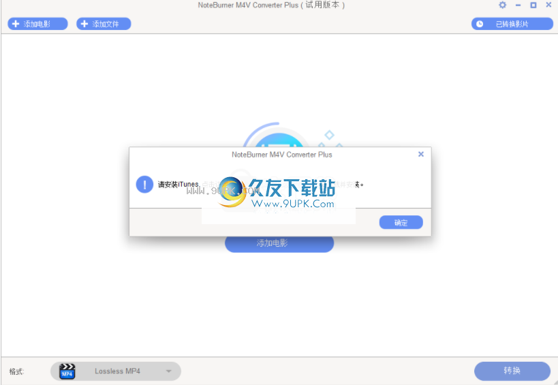Screen dimensions: 558x385
Task: Start conversion with the 转换 button
Action: [x=512, y=371]
